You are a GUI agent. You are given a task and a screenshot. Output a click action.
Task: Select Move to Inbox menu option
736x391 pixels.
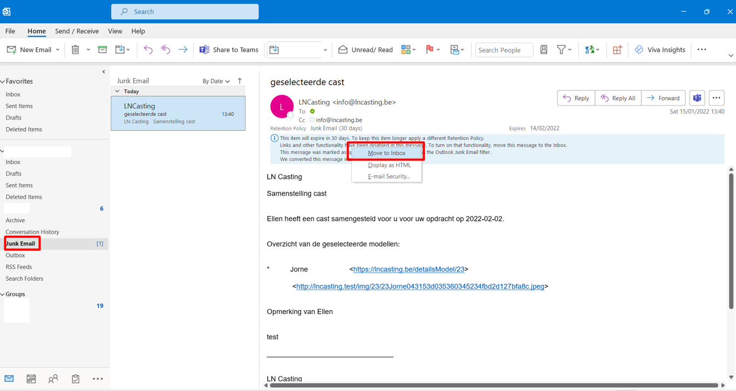pos(386,153)
